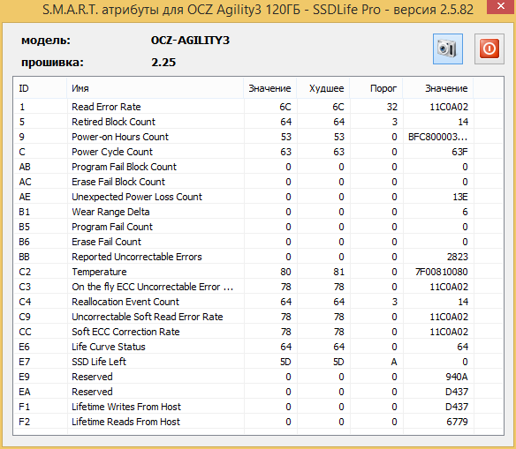516x449 pixels.
Task: Select the Program Fail Count row
Action: pyautogui.click(x=258, y=227)
